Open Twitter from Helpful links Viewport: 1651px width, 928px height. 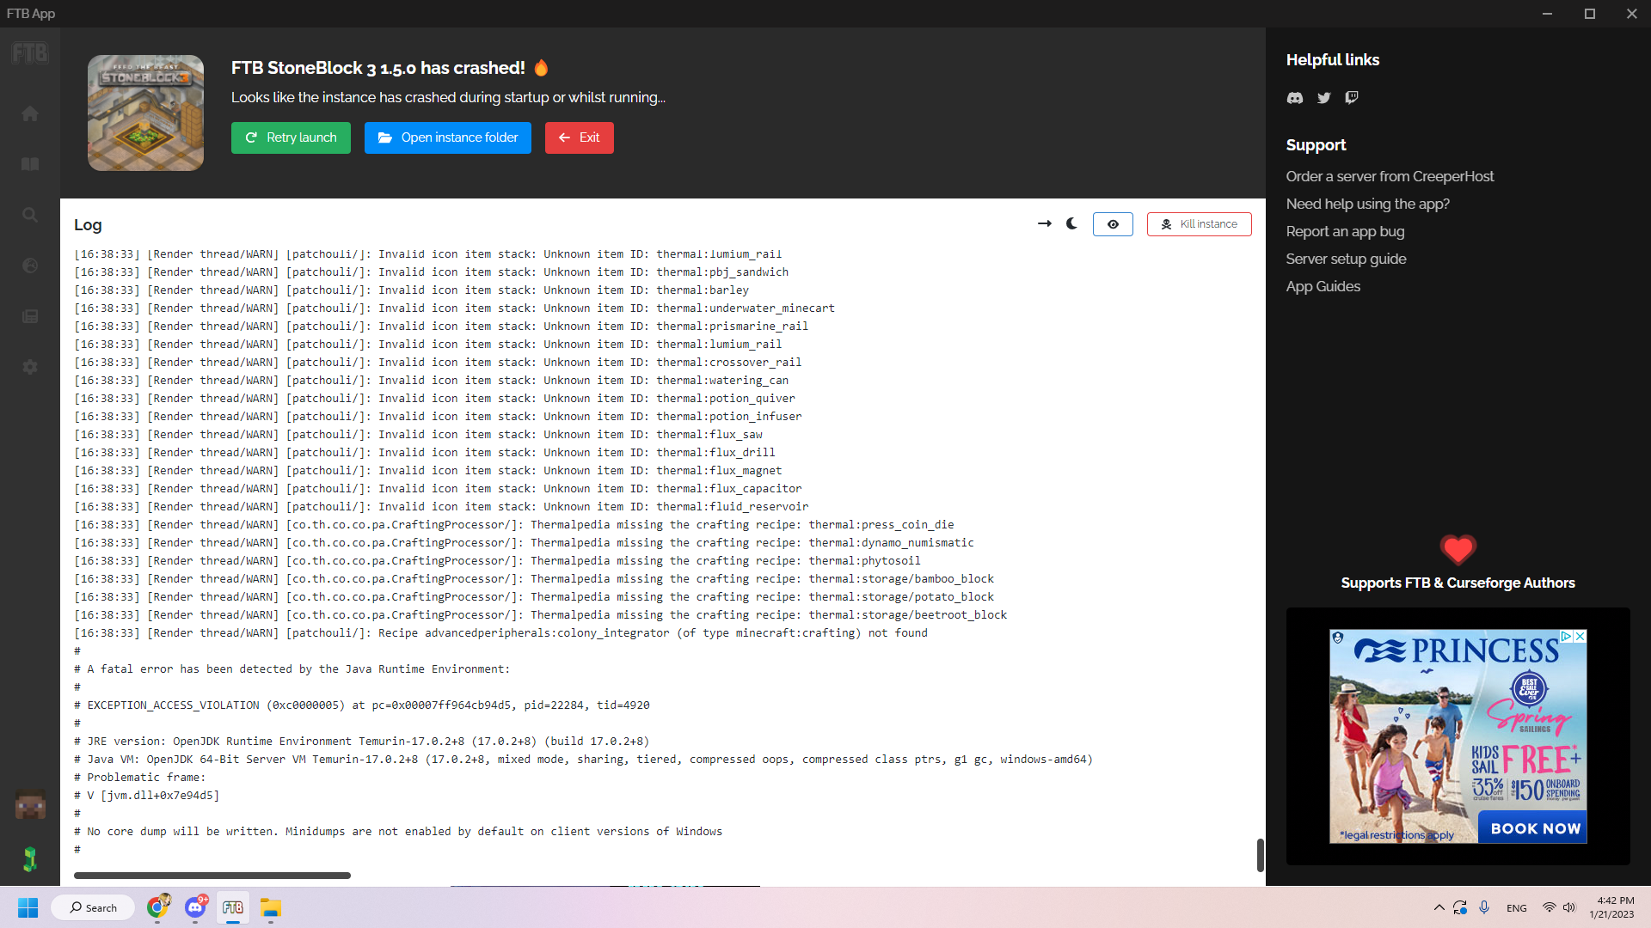[x=1323, y=98]
